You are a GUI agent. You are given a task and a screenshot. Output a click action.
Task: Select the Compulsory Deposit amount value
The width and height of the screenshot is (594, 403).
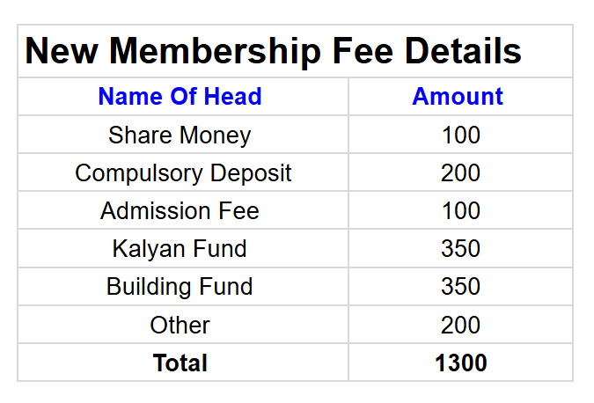(x=460, y=173)
